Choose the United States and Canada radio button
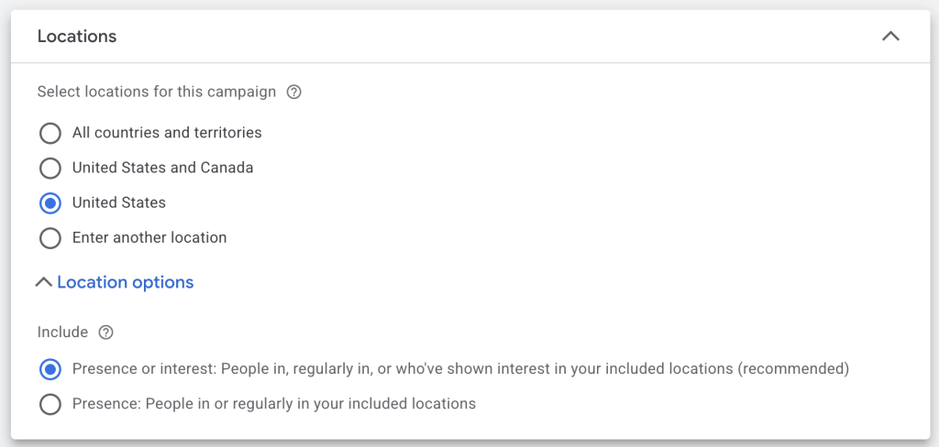This screenshot has height=447, width=939. 50,169
